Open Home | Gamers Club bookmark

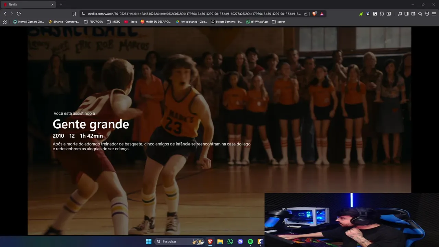coord(28,22)
